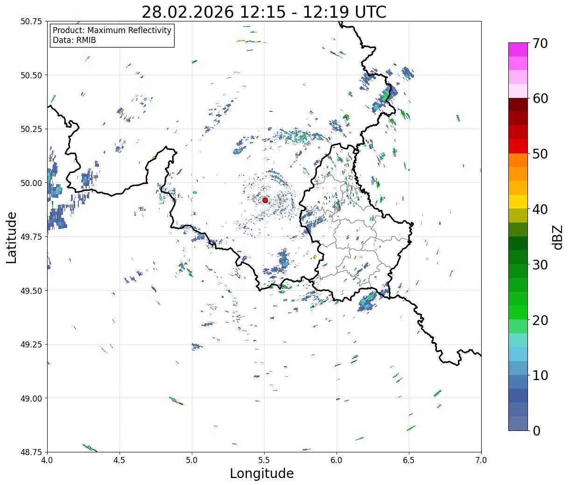Screen dimensions: 569x485
Task: Click the light green swatch just below the 20 tick
Action: coord(518,326)
